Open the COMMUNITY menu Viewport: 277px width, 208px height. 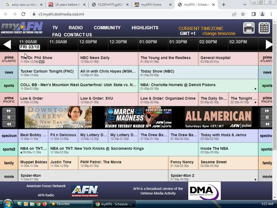click(x=107, y=28)
